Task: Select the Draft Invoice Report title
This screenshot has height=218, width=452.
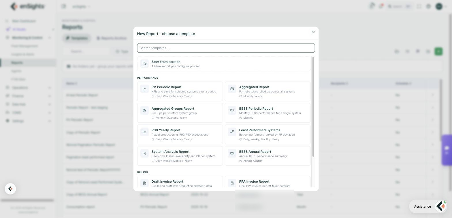Action: 167,182
